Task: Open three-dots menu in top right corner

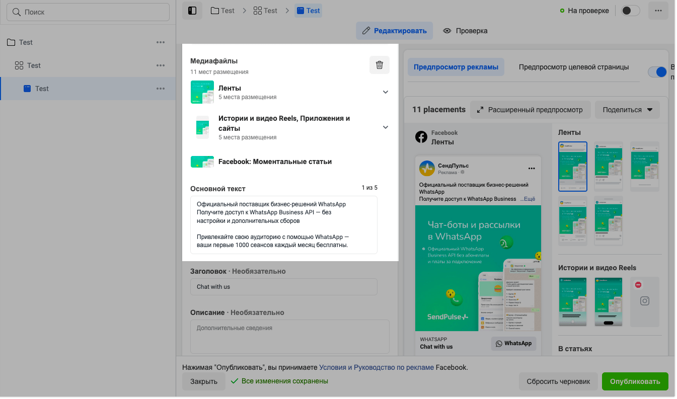Action: coord(658,11)
